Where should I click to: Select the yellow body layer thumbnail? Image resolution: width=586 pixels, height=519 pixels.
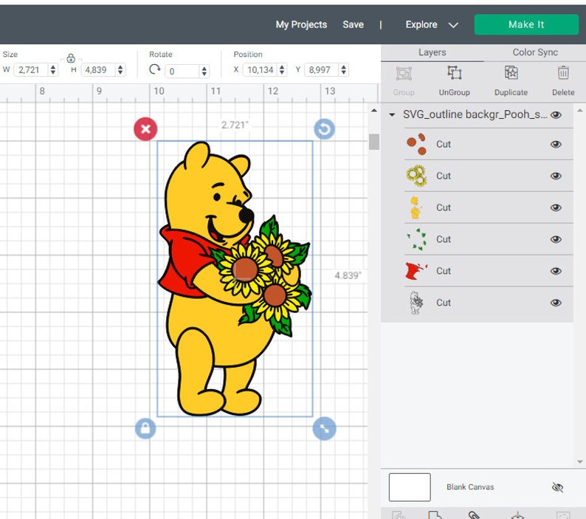pyautogui.click(x=416, y=208)
